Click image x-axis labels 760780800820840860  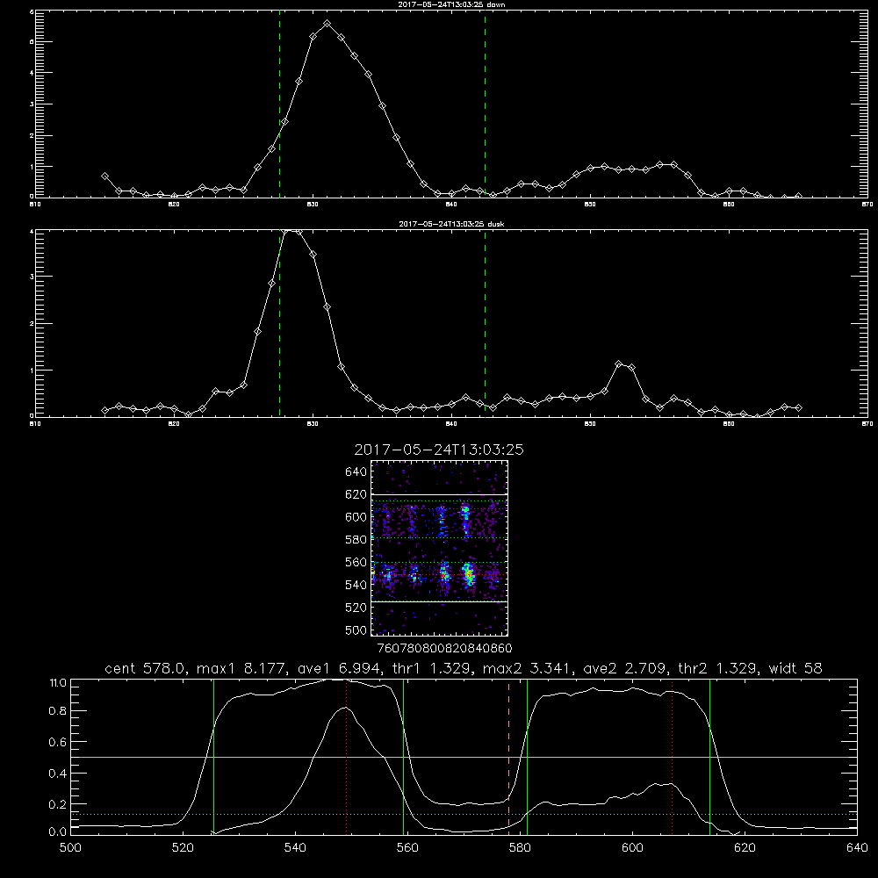(444, 649)
